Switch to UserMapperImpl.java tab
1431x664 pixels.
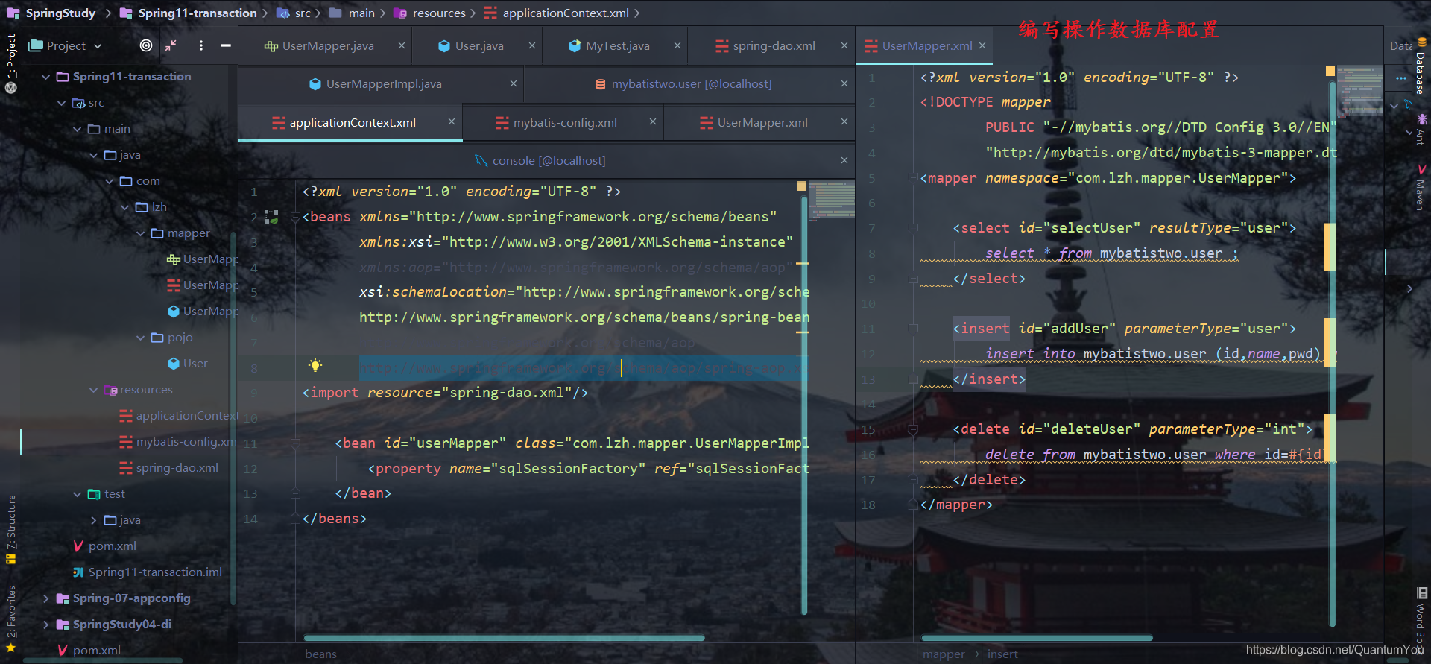(x=376, y=83)
